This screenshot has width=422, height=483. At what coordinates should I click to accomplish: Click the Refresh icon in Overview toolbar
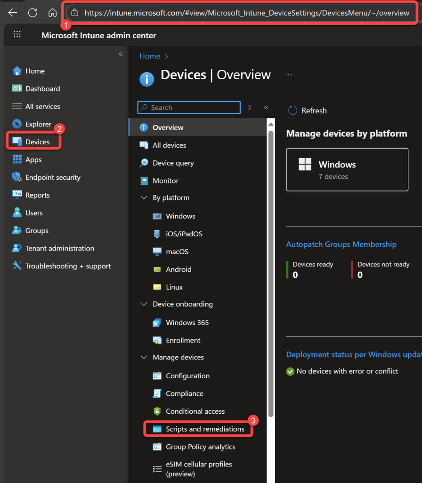(292, 110)
